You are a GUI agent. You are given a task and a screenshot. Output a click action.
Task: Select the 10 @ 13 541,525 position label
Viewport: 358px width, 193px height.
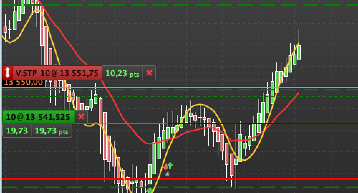[38, 117]
